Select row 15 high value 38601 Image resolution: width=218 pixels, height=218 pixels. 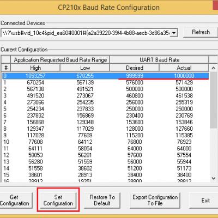[x=35, y=175]
